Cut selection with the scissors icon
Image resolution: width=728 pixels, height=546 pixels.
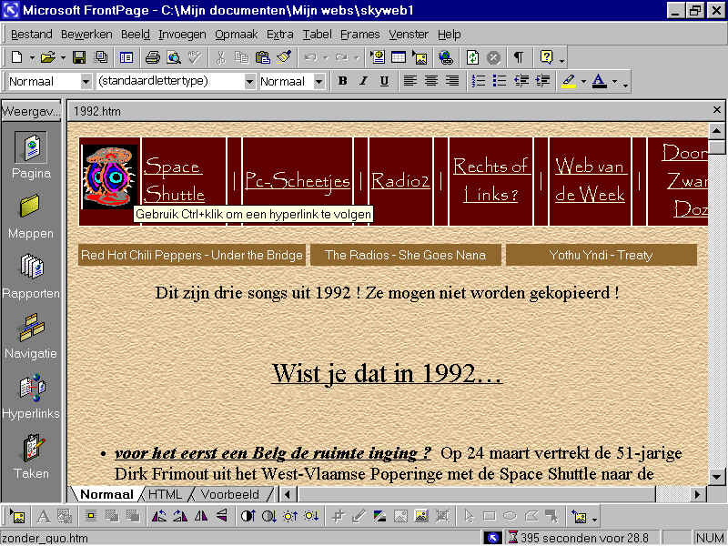pyautogui.click(x=220, y=57)
